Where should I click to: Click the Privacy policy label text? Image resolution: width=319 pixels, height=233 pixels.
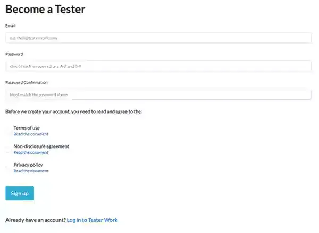coord(28,165)
